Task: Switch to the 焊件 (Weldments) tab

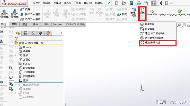Action: [x=35, y=24]
